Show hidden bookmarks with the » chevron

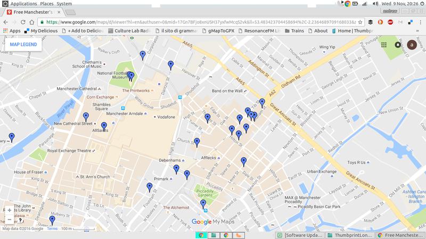(417, 31)
